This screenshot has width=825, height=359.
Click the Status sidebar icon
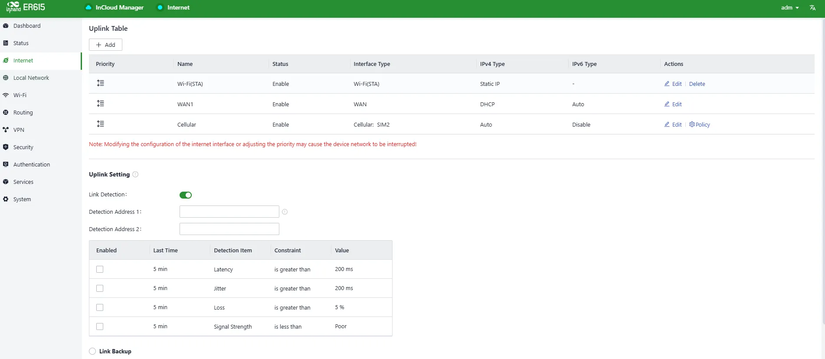pos(6,43)
